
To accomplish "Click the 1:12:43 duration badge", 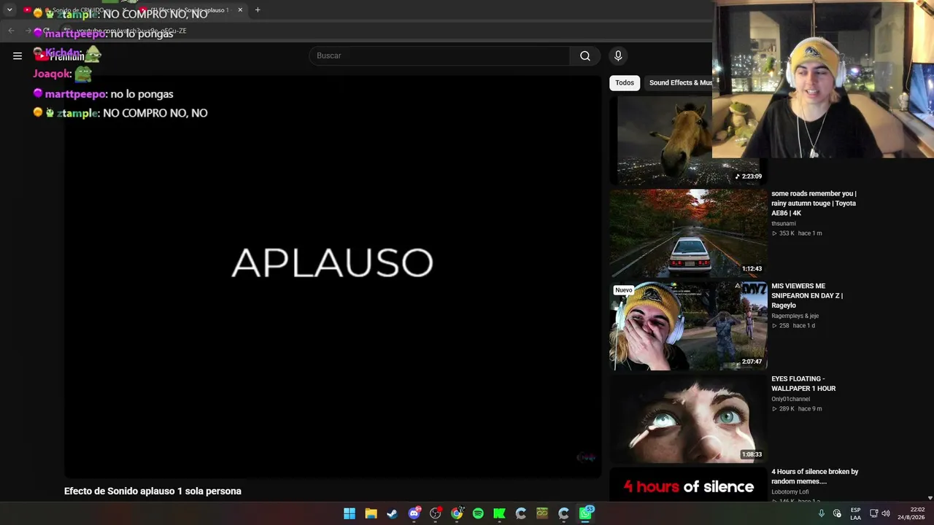I will point(752,269).
